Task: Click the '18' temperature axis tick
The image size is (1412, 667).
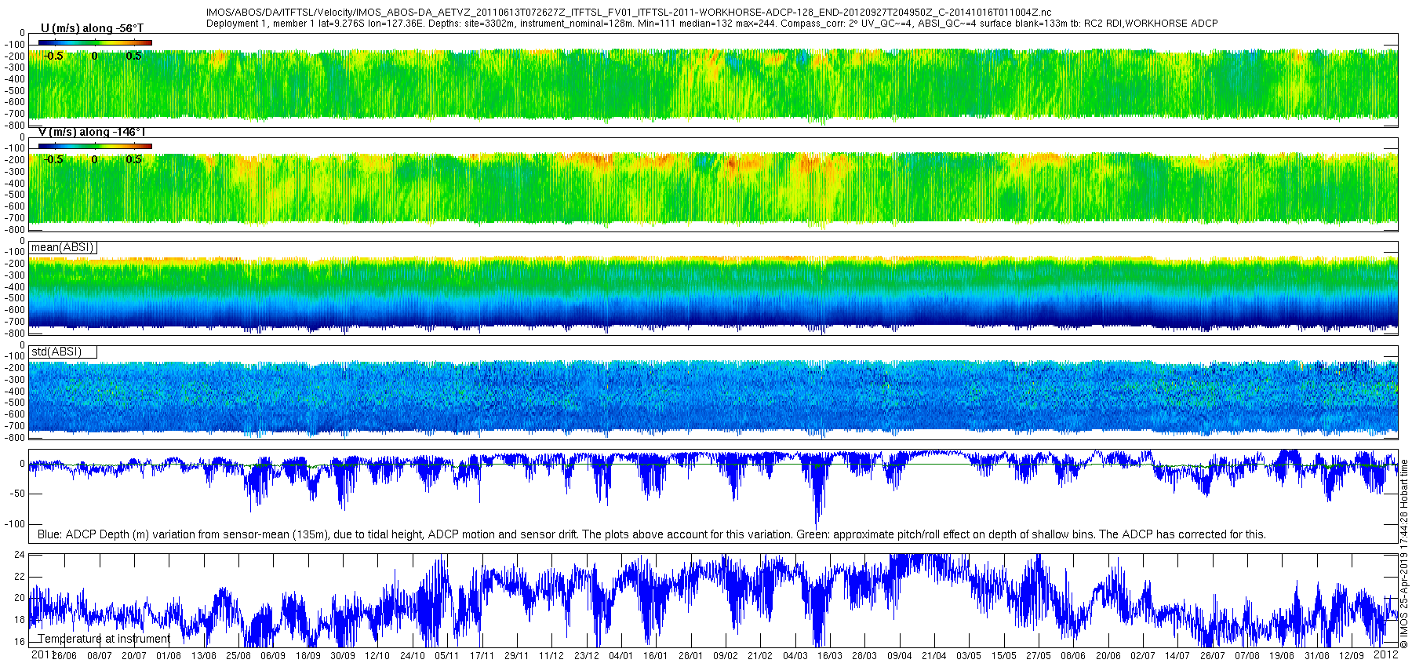Action: (20, 619)
